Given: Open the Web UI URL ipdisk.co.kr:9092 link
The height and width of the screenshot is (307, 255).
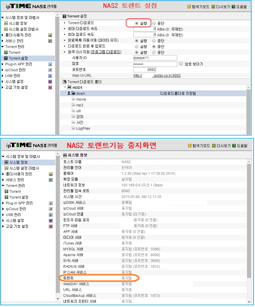Looking at the screenshot, I should pyautogui.click(x=157, y=76).
